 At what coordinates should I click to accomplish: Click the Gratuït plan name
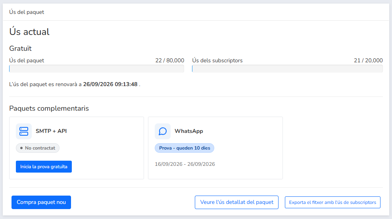(20, 48)
